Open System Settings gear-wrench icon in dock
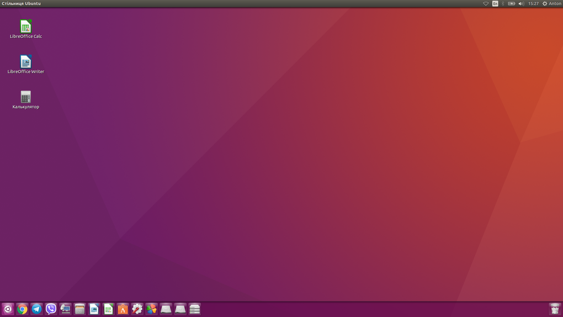Image resolution: width=563 pixels, height=317 pixels. pos(137,309)
